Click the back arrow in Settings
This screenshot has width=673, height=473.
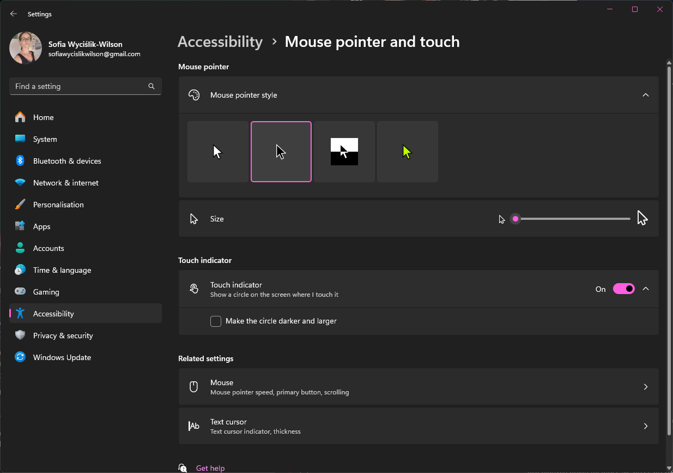[x=14, y=14]
